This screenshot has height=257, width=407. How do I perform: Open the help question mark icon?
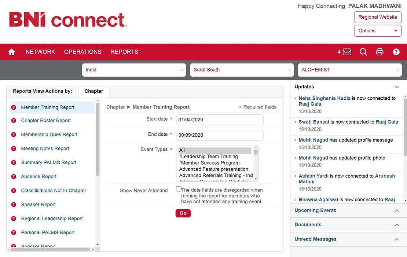396,52
